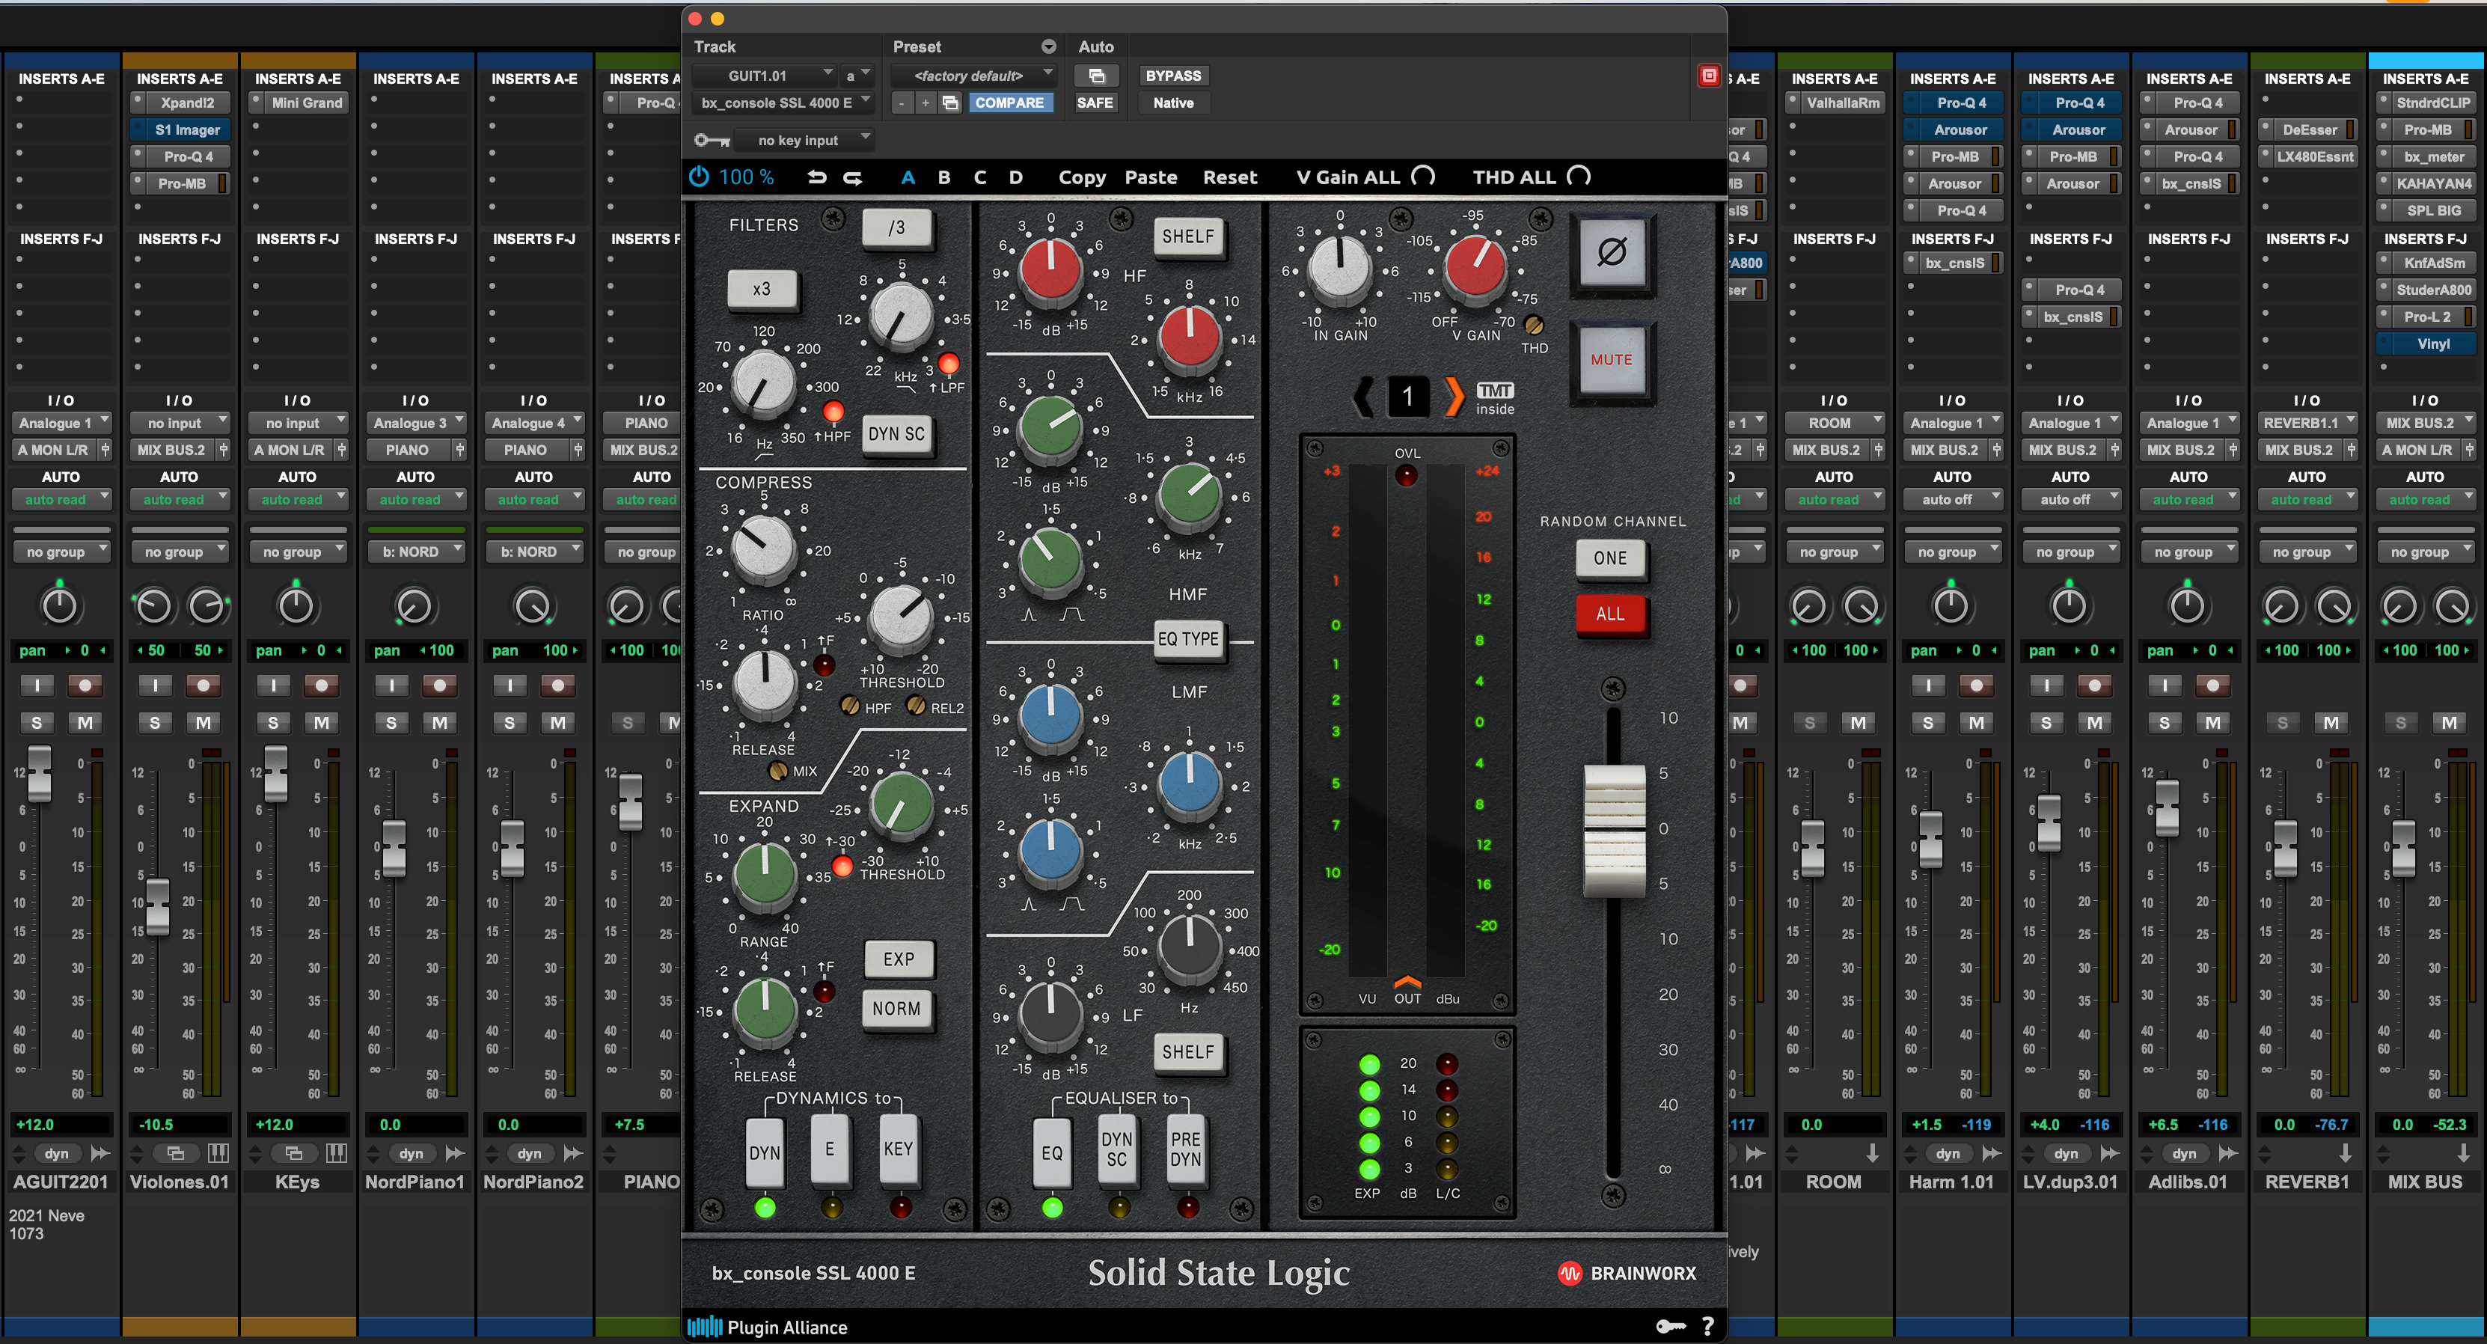Open Analogue 1 input dropdown on AGUIT2201

(62, 423)
